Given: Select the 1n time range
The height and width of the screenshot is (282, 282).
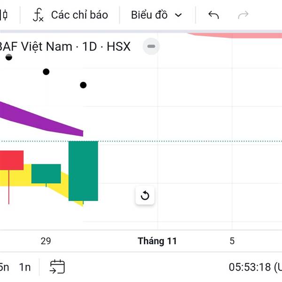Looking at the screenshot, I should [25, 267].
